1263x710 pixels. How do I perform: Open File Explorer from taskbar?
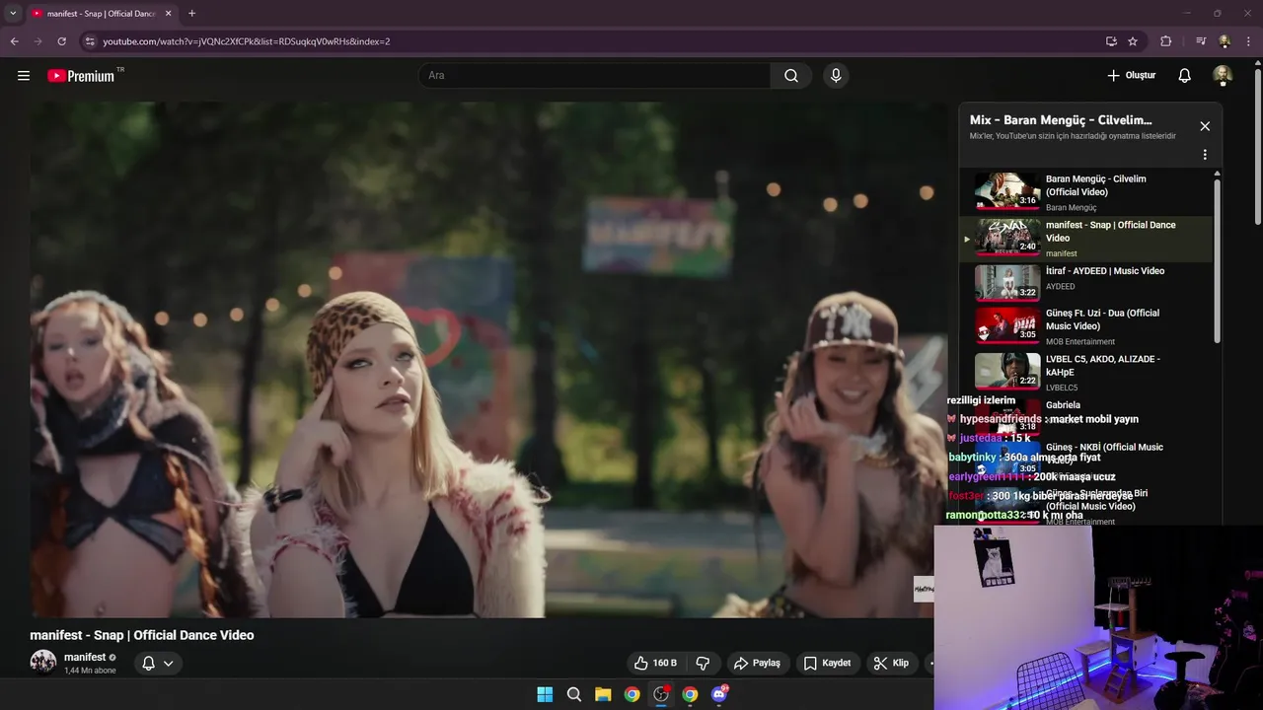click(603, 694)
